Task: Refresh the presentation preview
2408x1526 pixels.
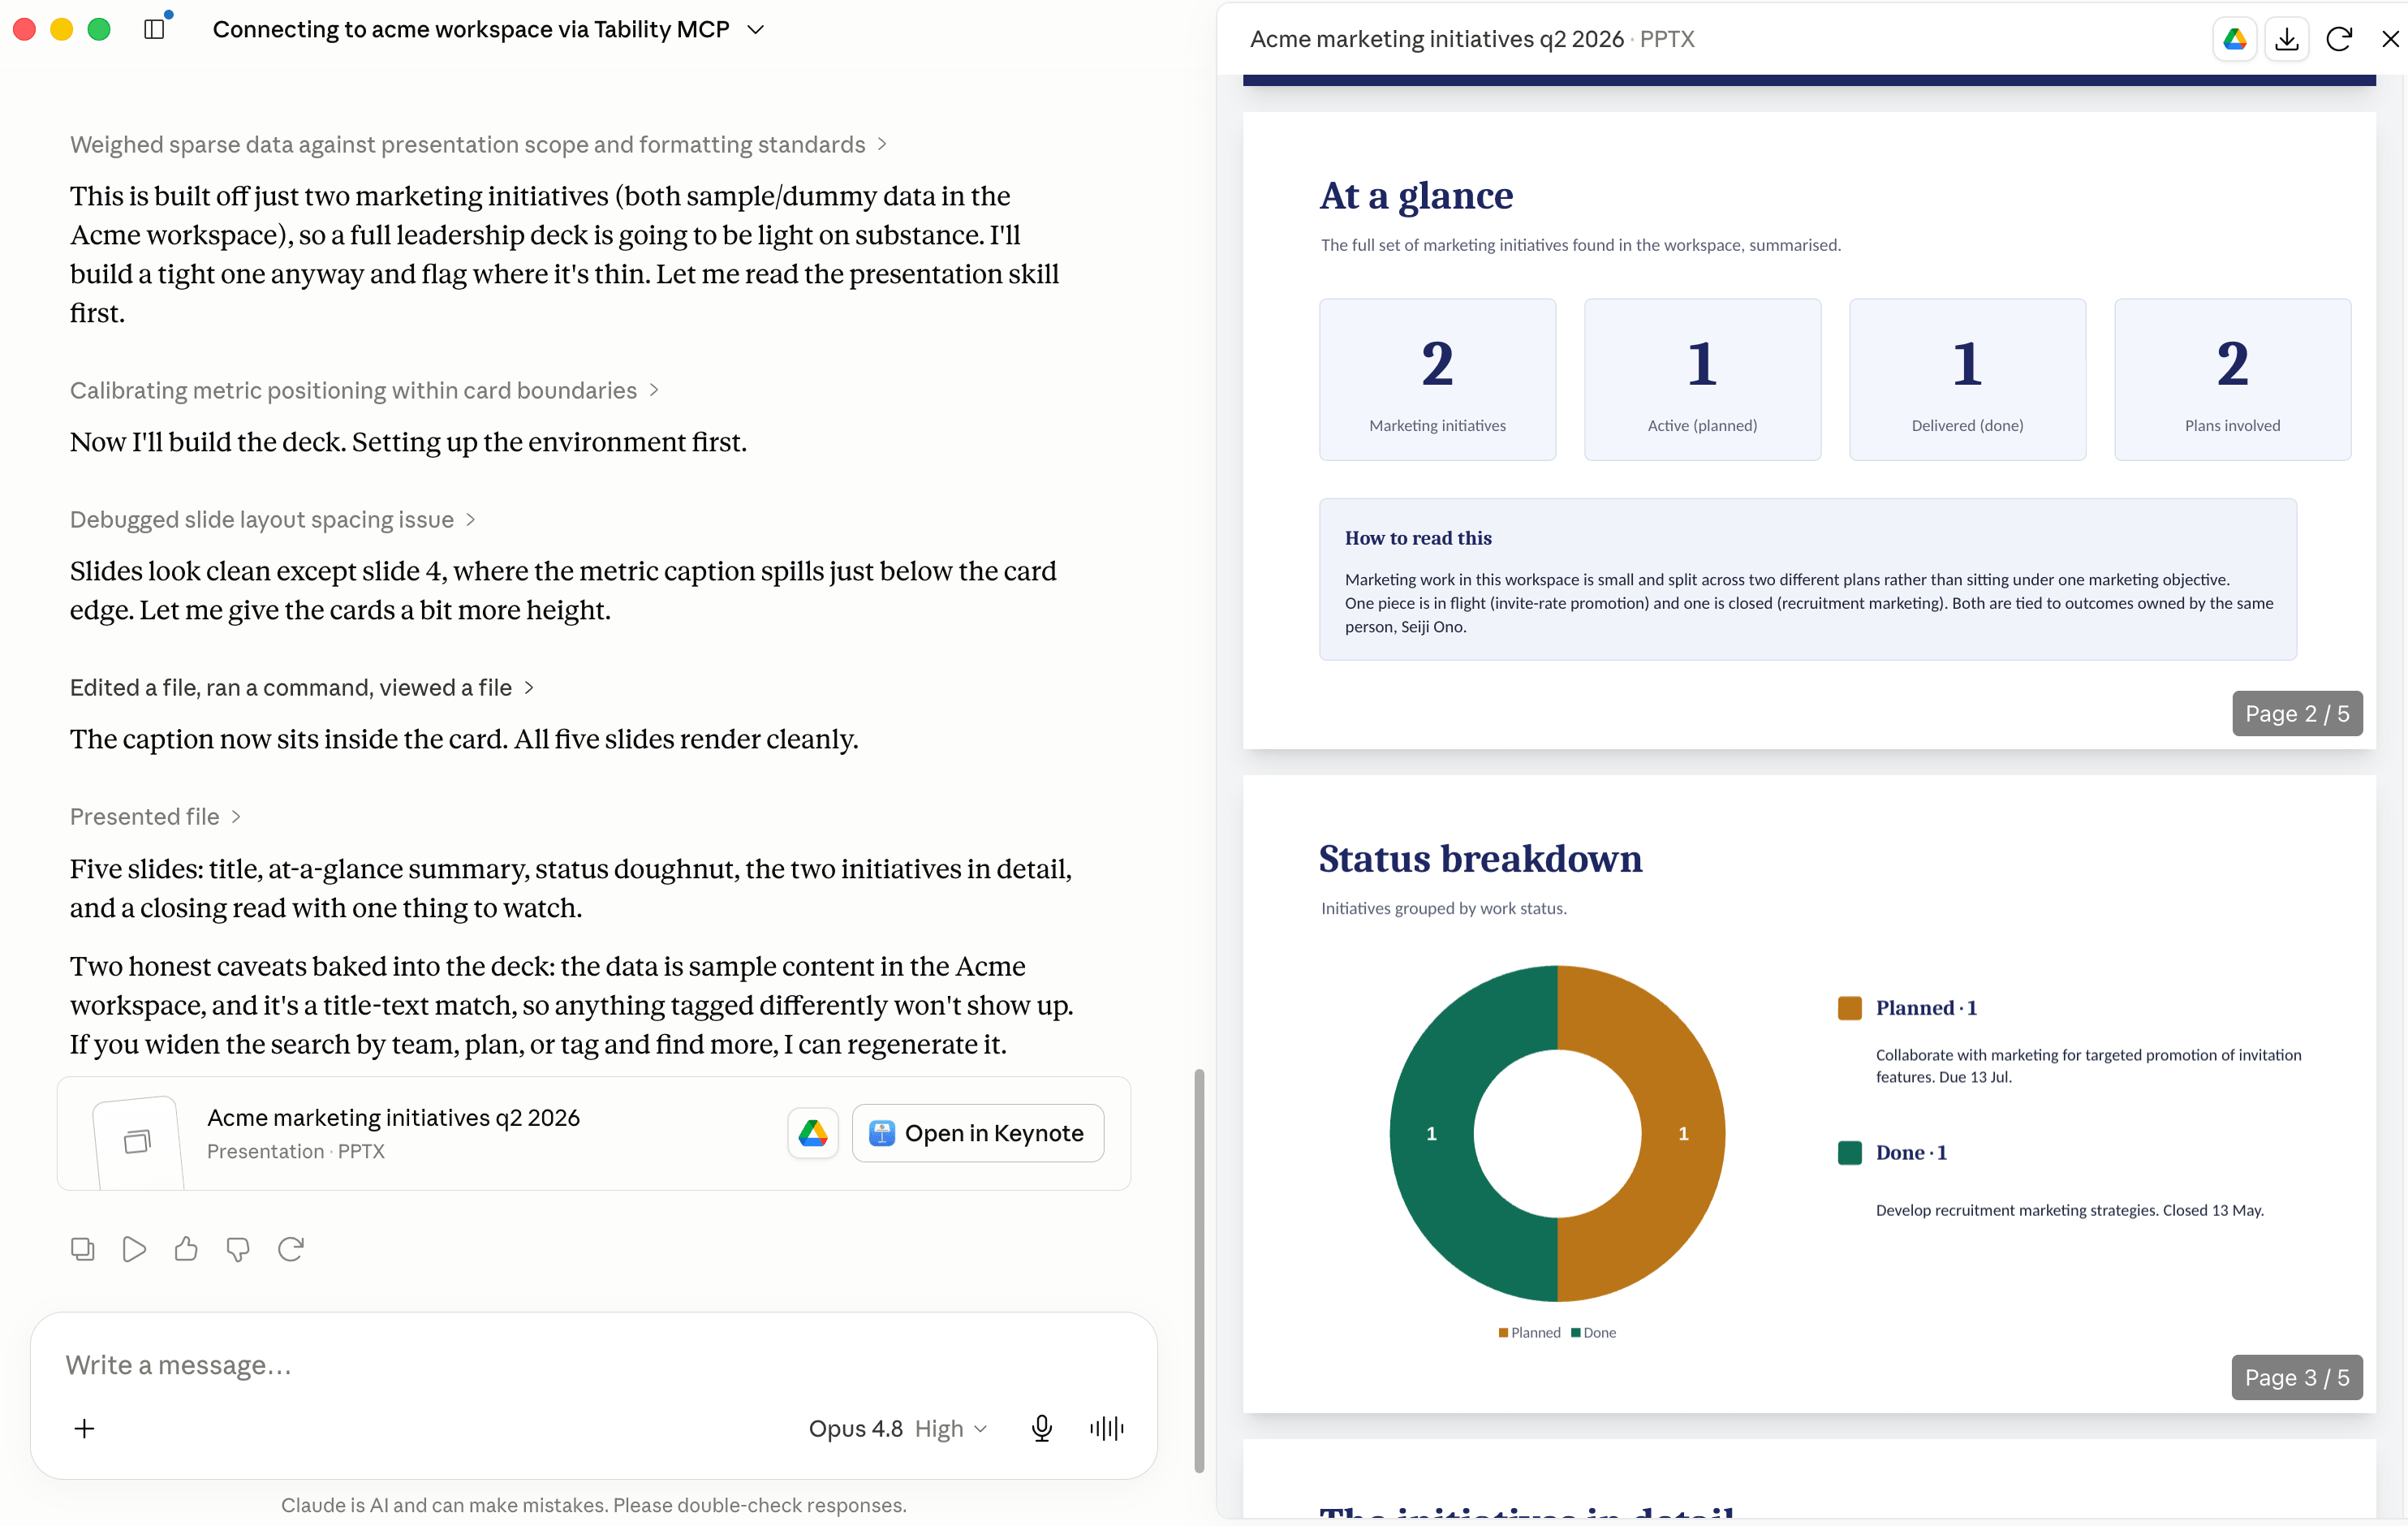Action: pos(2338,39)
